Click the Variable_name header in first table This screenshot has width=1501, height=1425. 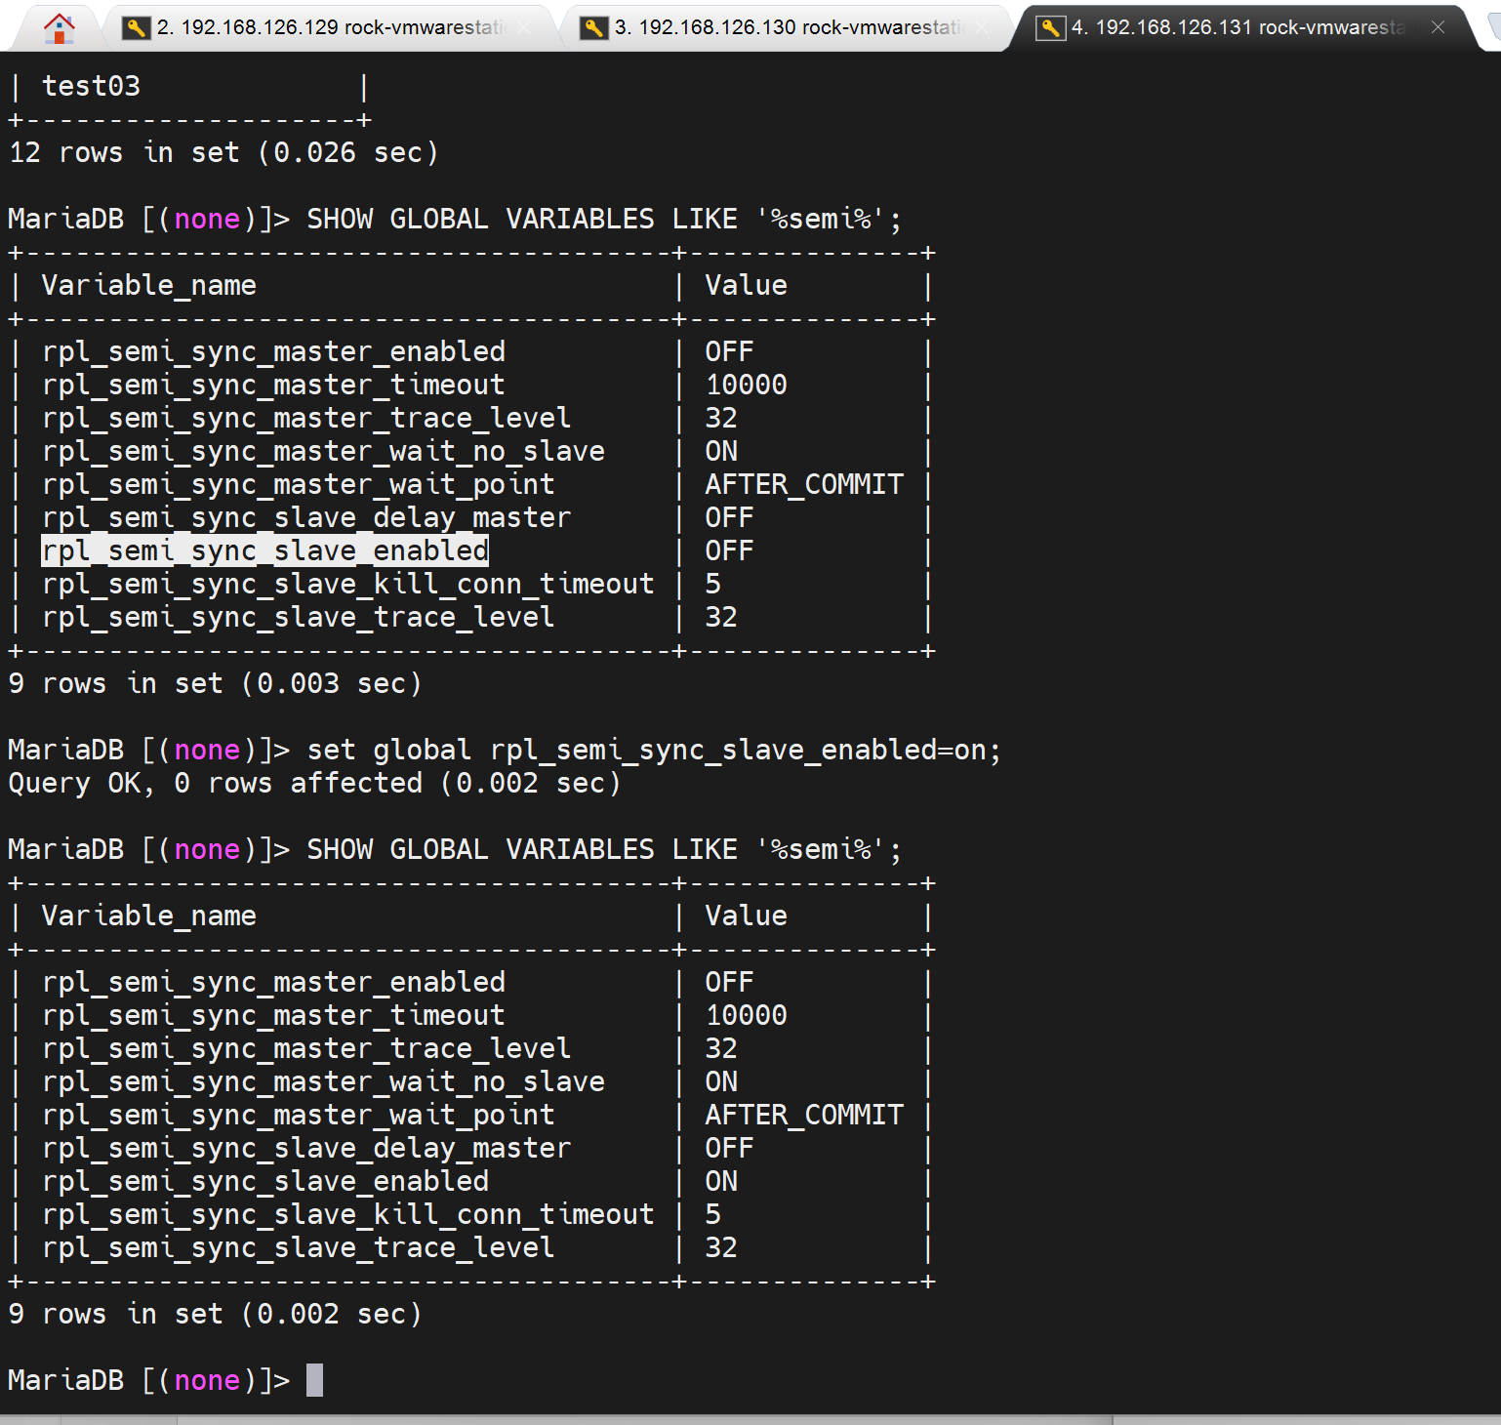(148, 285)
